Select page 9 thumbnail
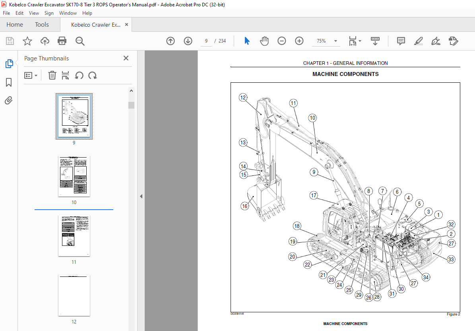Viewport: 475px width, 331px height. (74, 116)
